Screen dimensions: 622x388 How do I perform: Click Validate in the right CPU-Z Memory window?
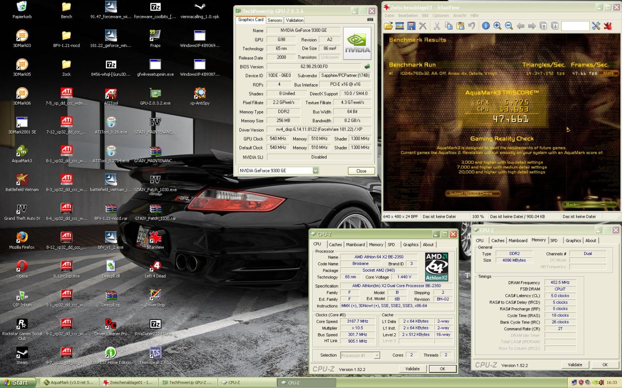[575, 365]
